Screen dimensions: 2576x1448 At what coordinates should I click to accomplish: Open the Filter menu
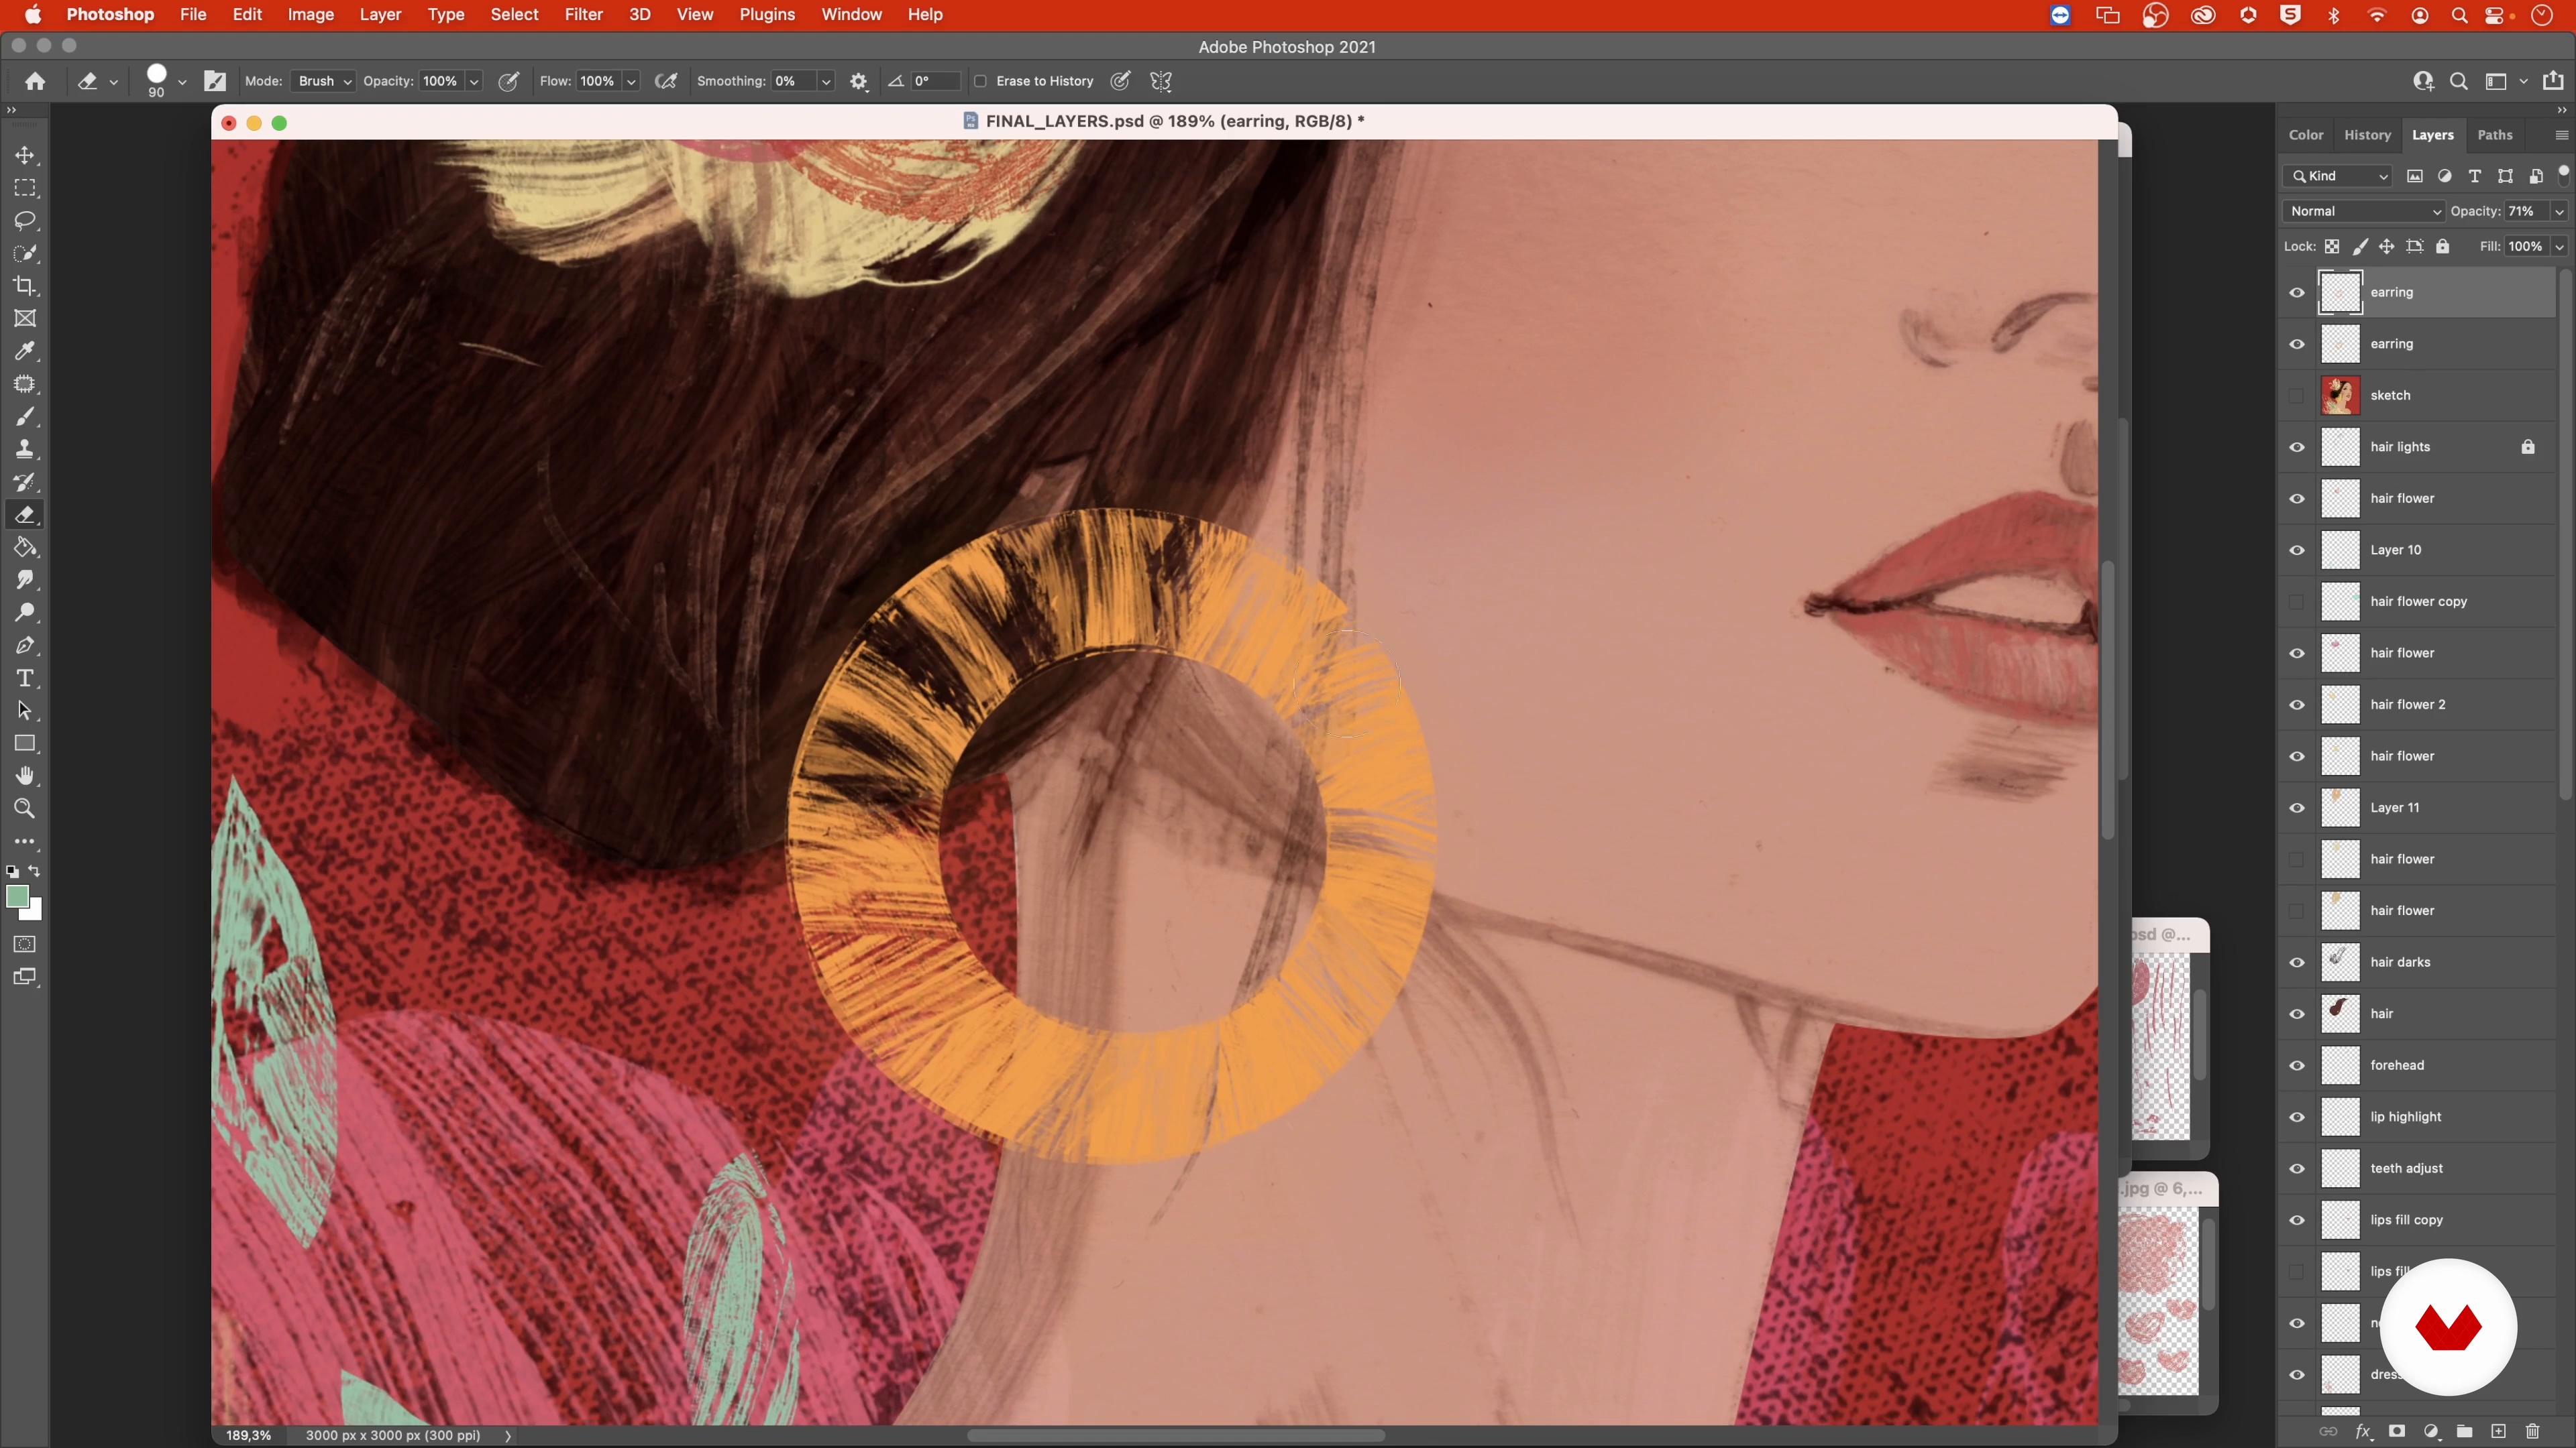(x=583, y=14)
